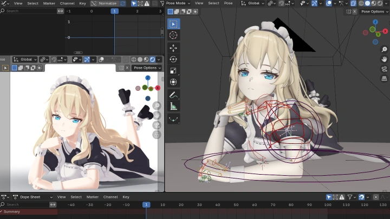Select the Measure tool
The image size is (390, 219).
coord(173,107)
